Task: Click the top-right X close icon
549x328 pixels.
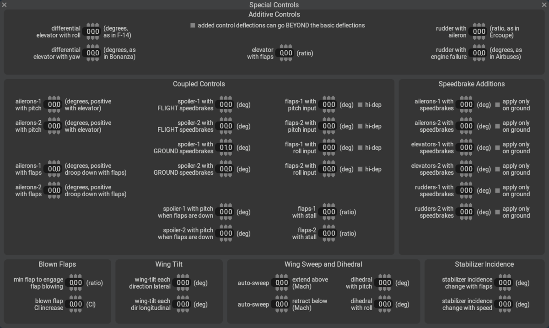Action: (544, 5)
